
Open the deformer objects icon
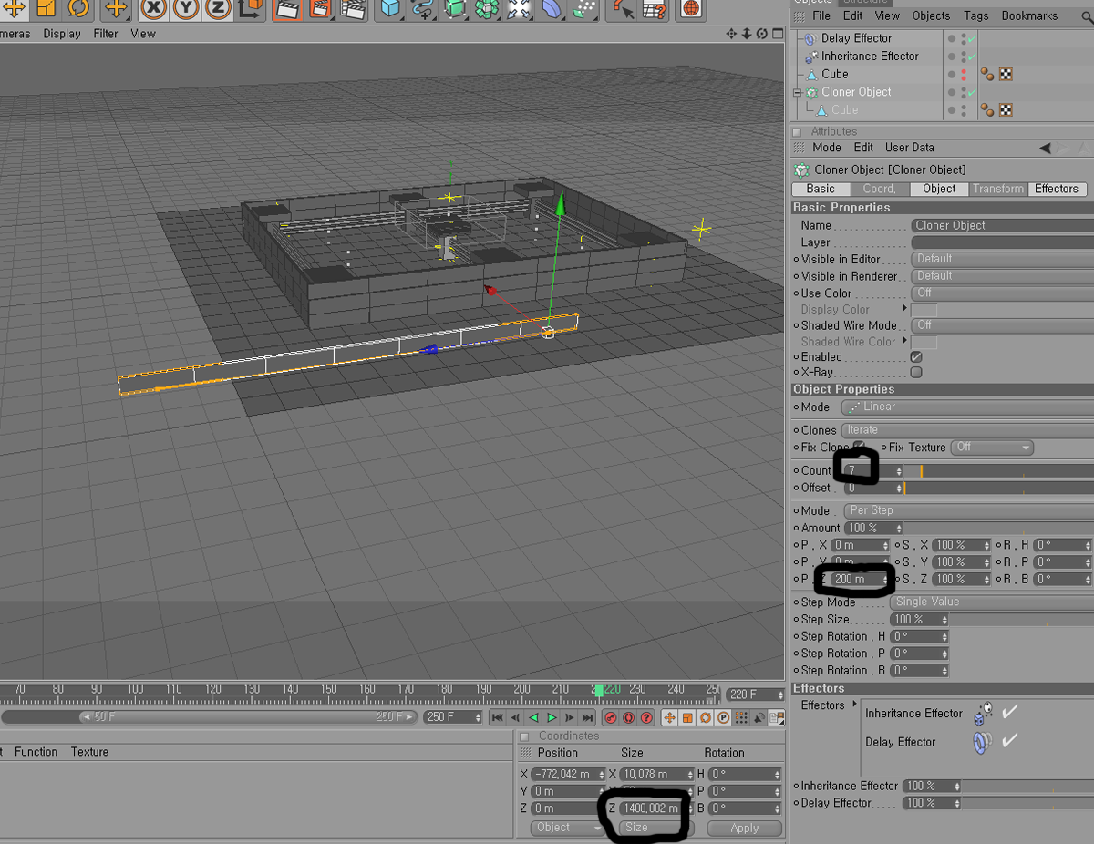pos(552,9)
